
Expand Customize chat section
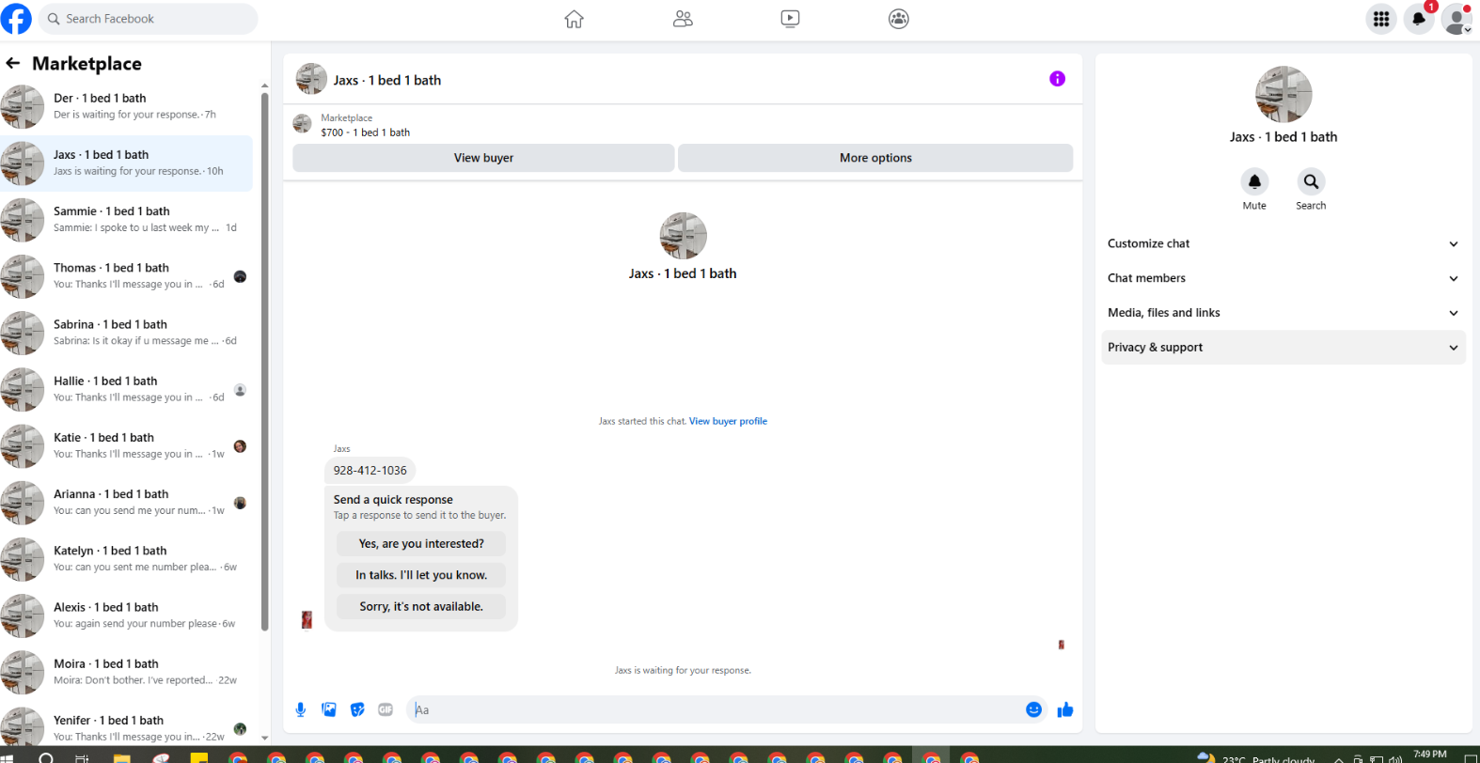pos(1283,243)
